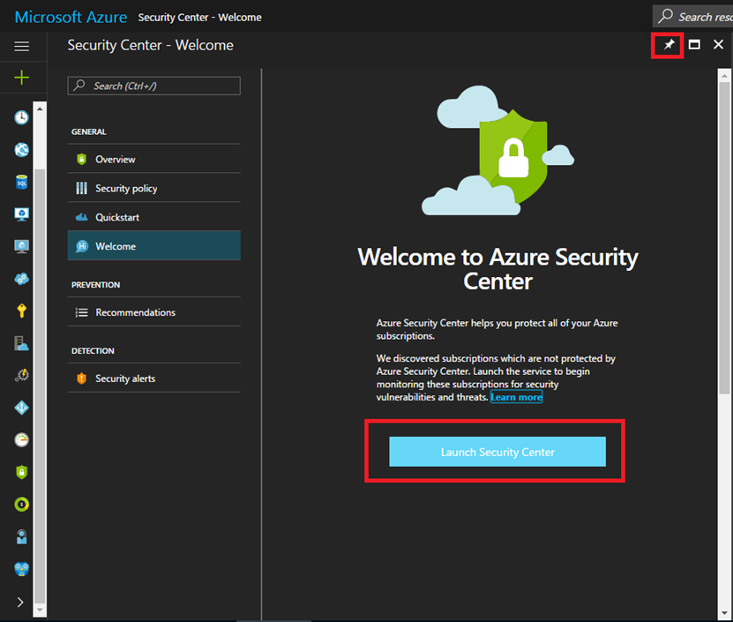Screen dimensions: 733x622
Task: Open the blue owl sidebar icon
Action: click(x=21, y=569)
